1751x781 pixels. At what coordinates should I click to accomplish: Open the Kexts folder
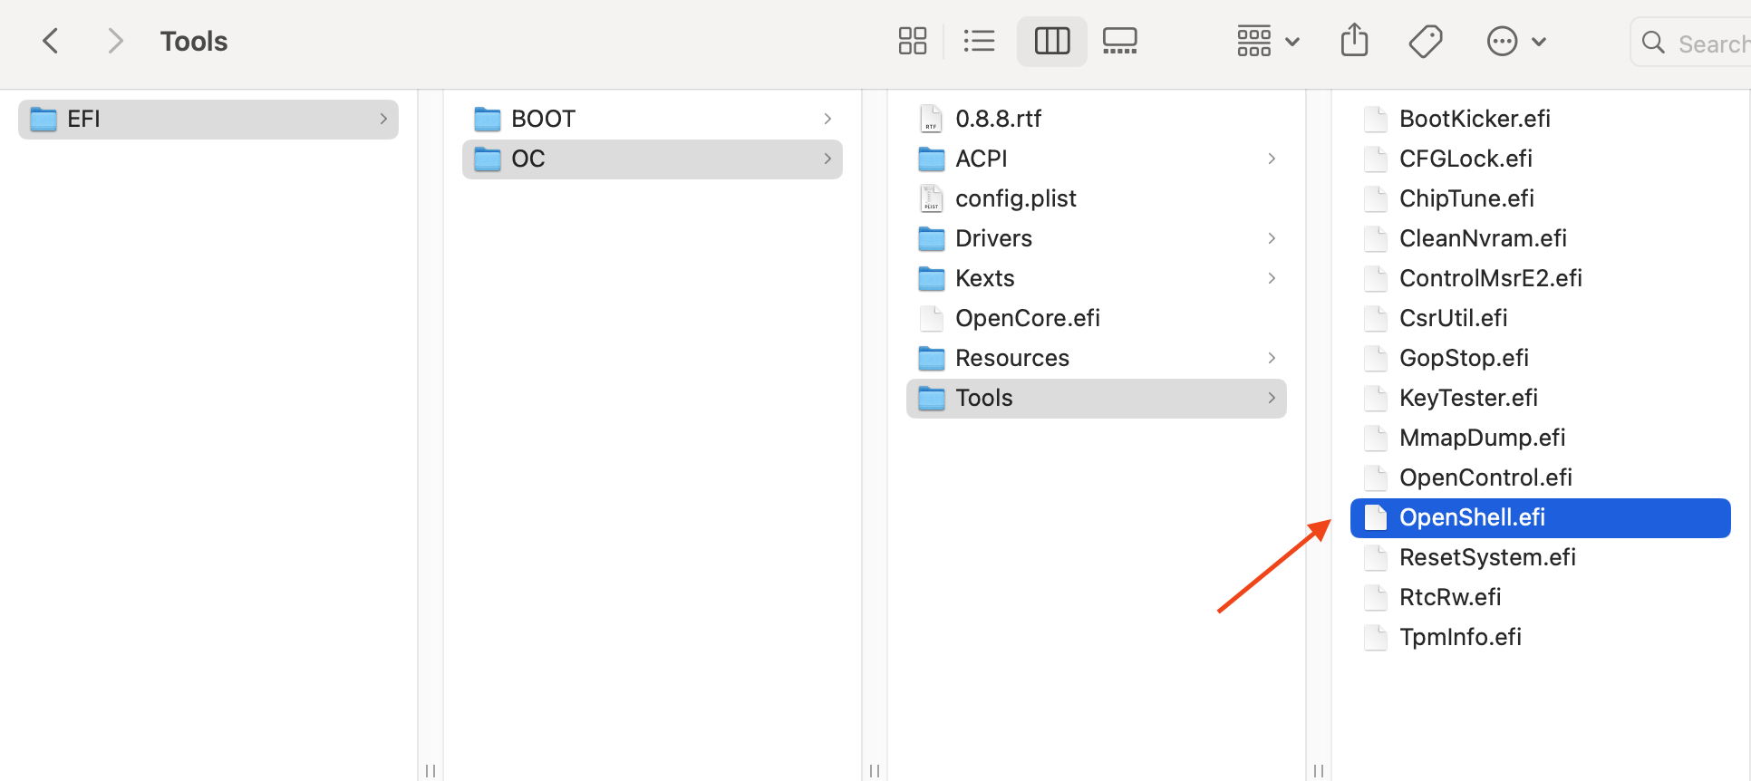pyautogui.click(x=1097, y=278)
